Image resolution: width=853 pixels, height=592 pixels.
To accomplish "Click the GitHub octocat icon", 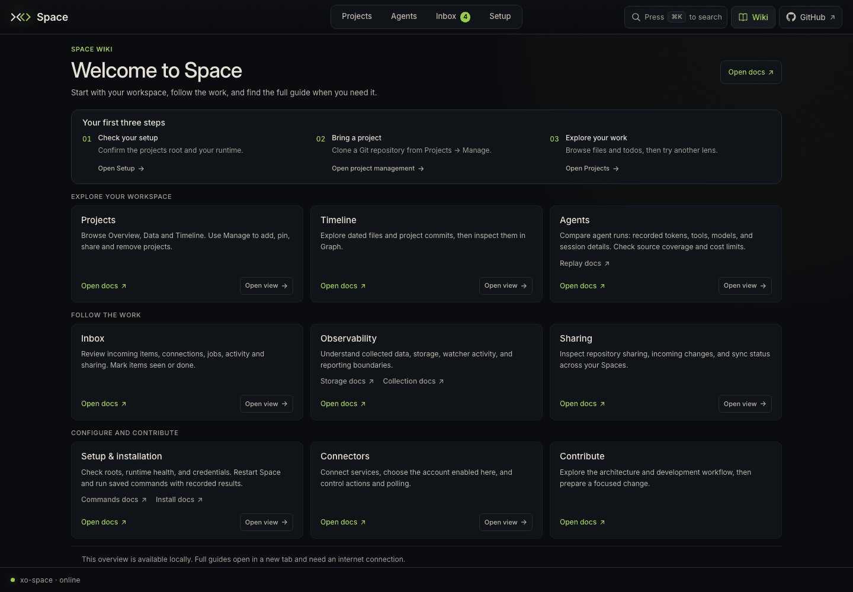I will [x=791, y=17].
